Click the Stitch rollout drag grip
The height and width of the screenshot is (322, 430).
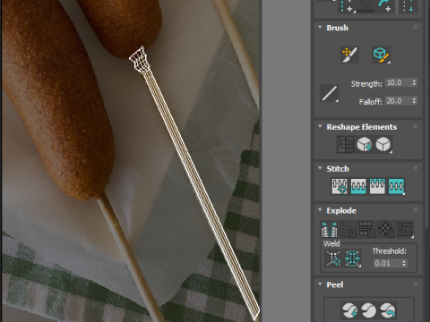point(416,168)
